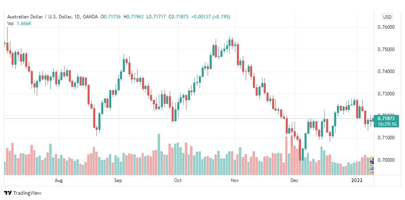Image resolution: width=405 pixels, height=200 pixels.
Task: Click the TradingView logo icon
Action: (8, 193)
